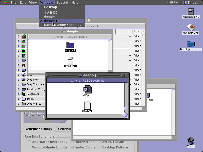
Task: Expand the Deep Grey row triangle
Action: [x=19, y=80]
